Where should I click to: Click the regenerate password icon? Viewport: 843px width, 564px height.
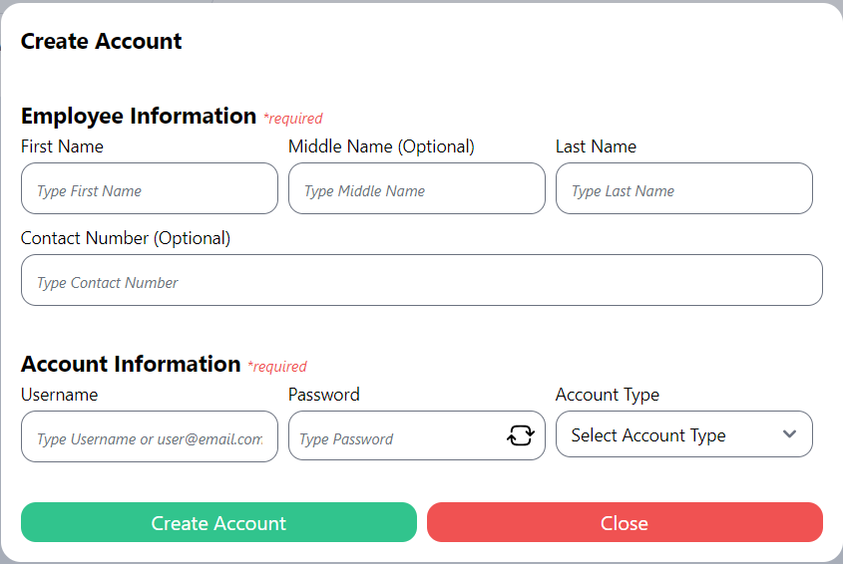[521, 435]
